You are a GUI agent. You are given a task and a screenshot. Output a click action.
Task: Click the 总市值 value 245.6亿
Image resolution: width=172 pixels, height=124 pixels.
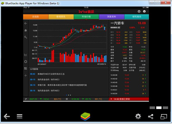coord(142,70)
